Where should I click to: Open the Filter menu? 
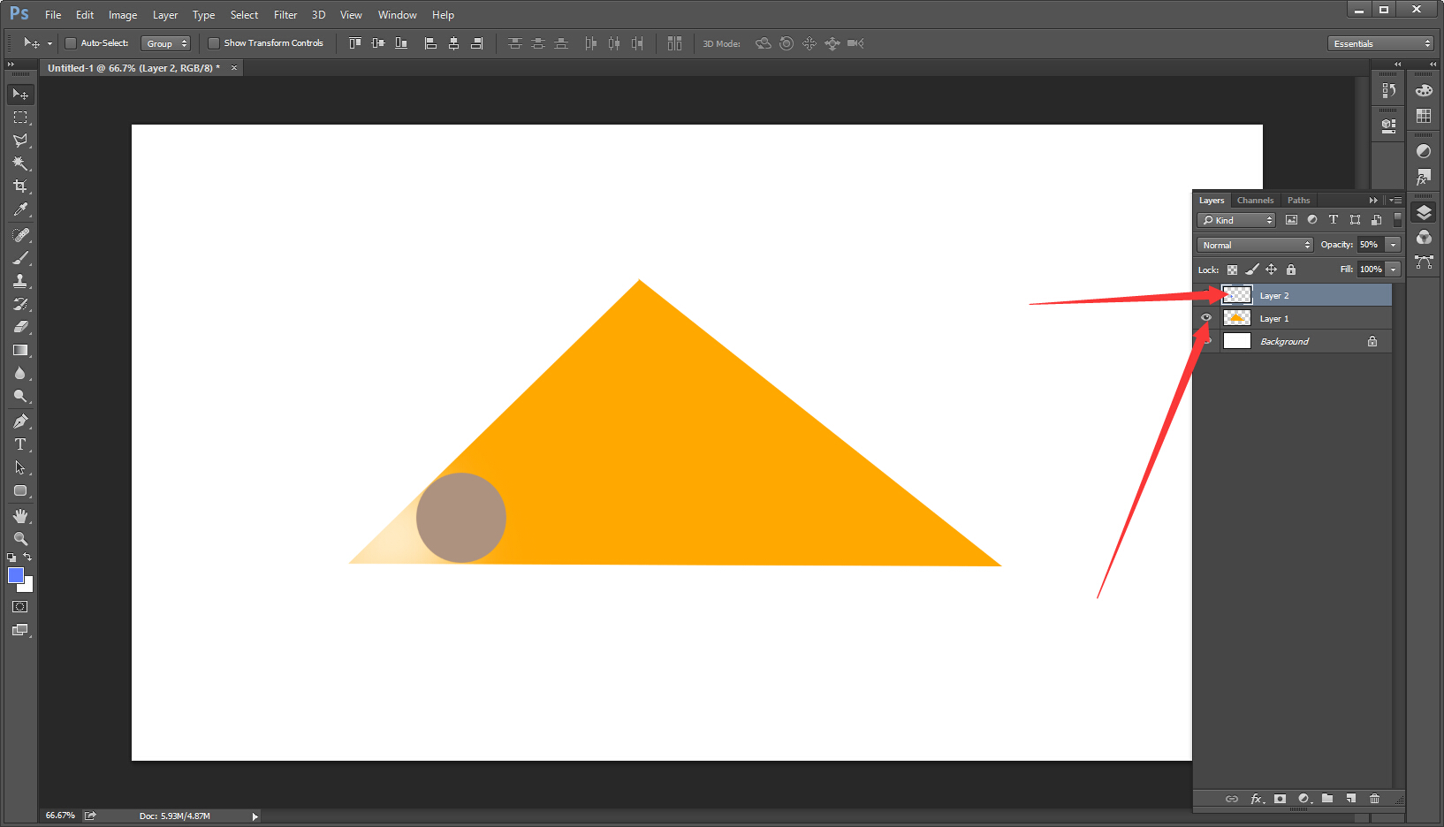(285, 15)
